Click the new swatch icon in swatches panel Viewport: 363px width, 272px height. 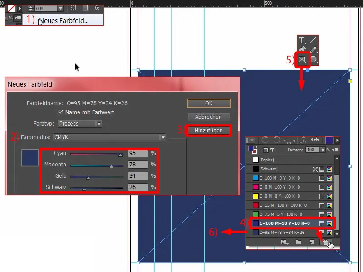click(312, 242)
